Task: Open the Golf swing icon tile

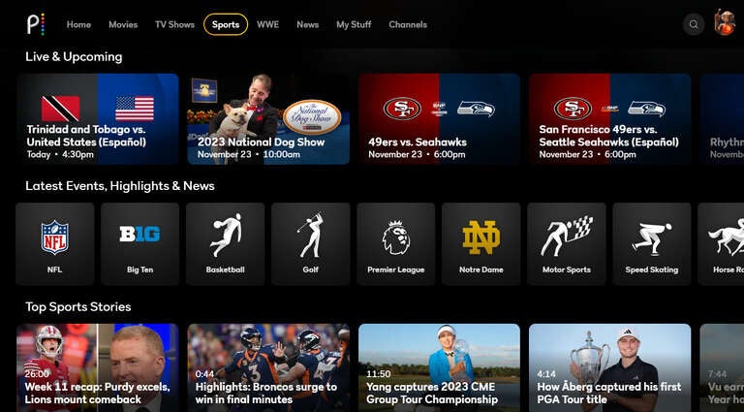Action: (310, 244)
